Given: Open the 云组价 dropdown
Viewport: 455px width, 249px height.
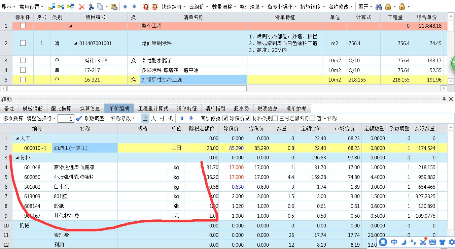Looking at the screenshot, I should 199,7.
